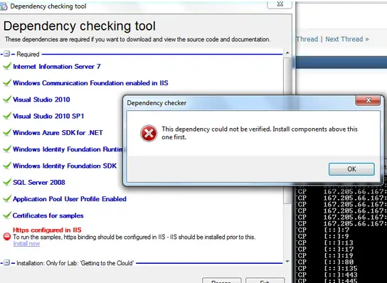
Task: Click green checkmark beside Windows Communication Foundation
Action: 7,82
